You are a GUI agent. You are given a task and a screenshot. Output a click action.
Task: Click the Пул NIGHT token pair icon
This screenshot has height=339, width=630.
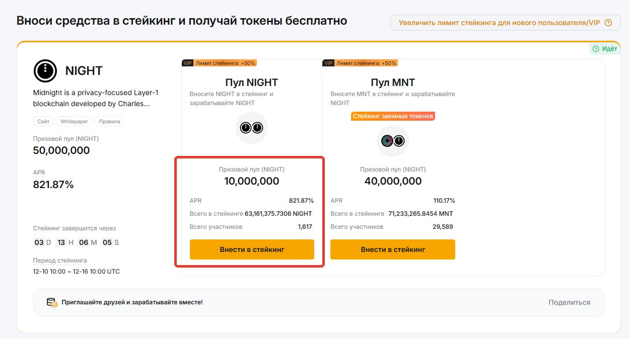click(x=252, y=128)
